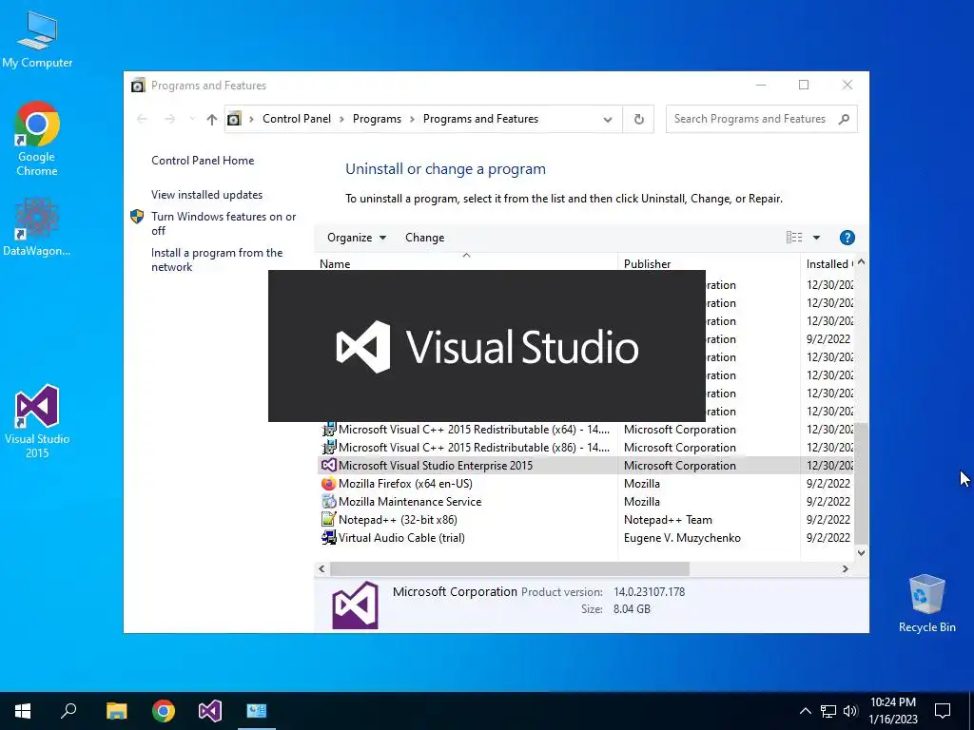Click the forward navigation arrow

(x=169, y=119)
